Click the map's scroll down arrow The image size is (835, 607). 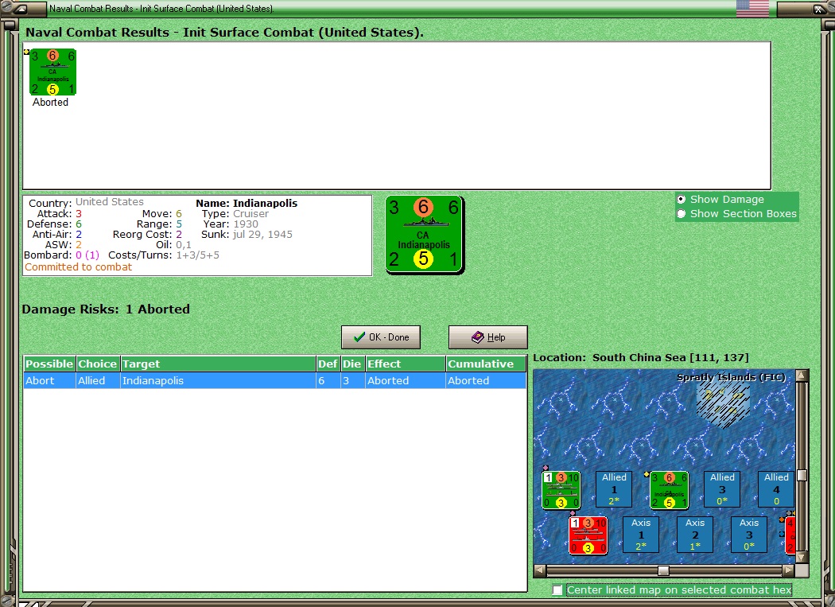(802, 558)
